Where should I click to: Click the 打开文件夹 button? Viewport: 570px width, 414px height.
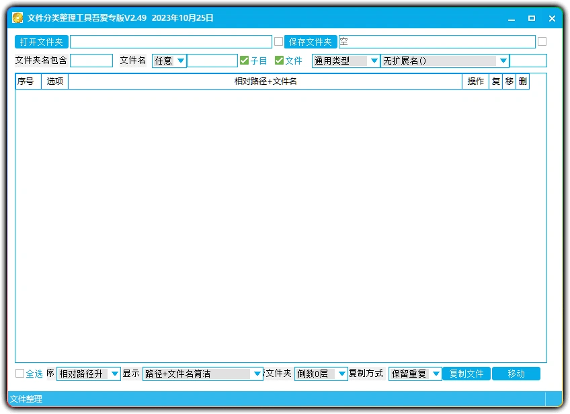click(x=41, y=41)
